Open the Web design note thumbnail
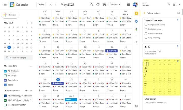The image size is (183, 110). click(x=162, y=77)
